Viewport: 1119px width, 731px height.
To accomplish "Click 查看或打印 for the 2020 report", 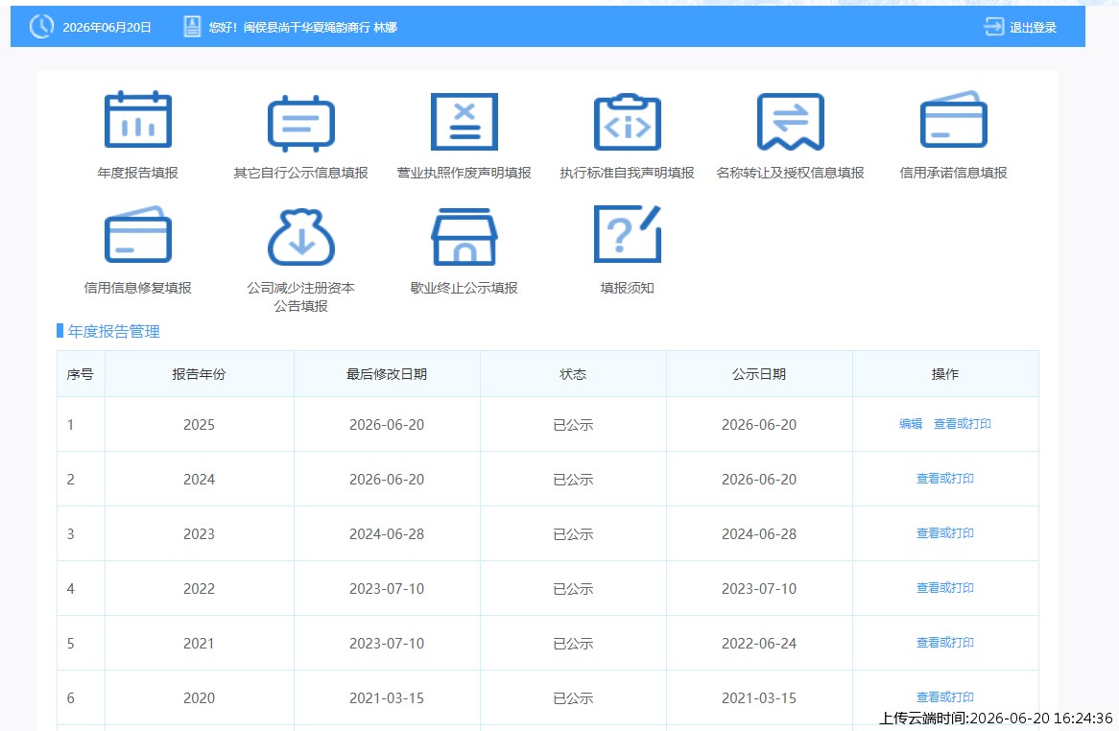I will coord(945,697).
